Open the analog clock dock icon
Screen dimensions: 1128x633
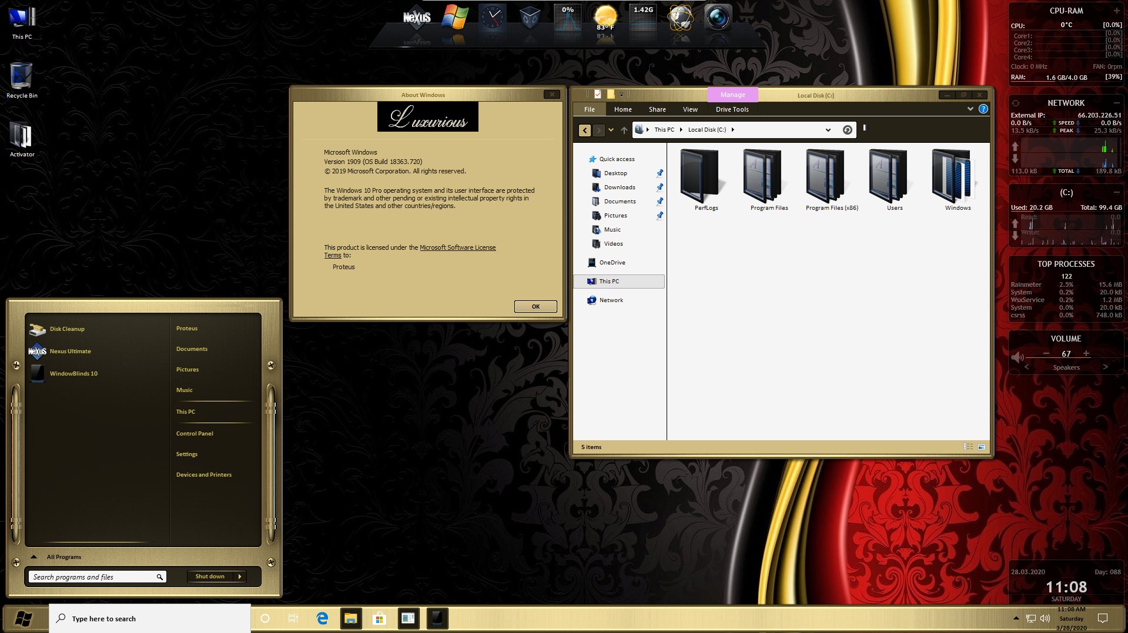pos(492,17)
